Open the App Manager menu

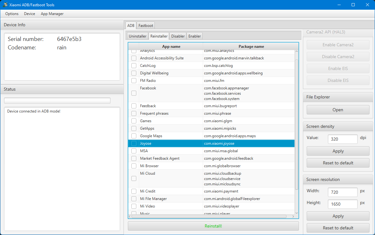point(52,14)
